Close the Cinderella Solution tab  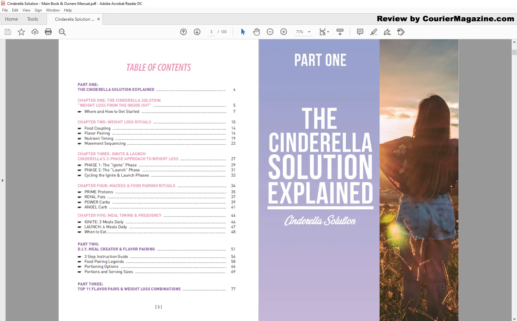click(x=98, y=19)
